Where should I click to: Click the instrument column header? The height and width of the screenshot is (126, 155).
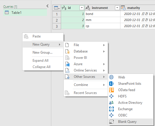point(103,8)
